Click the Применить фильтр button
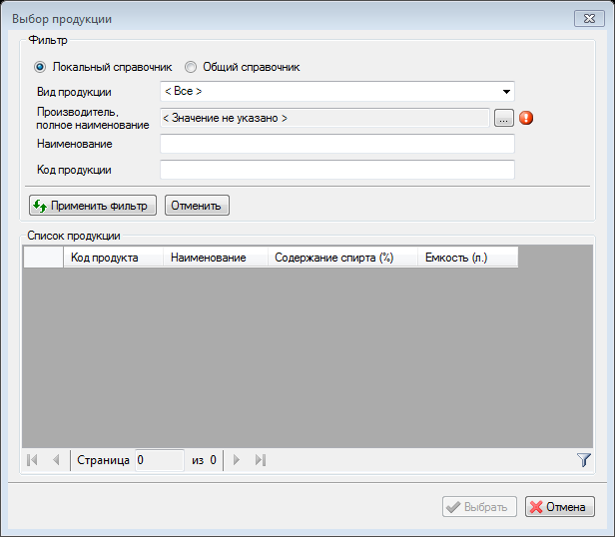 93,206
